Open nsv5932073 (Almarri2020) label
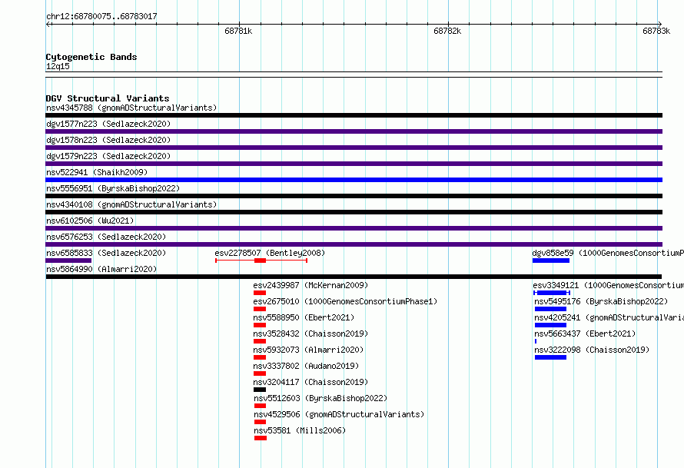 point(308,350)
